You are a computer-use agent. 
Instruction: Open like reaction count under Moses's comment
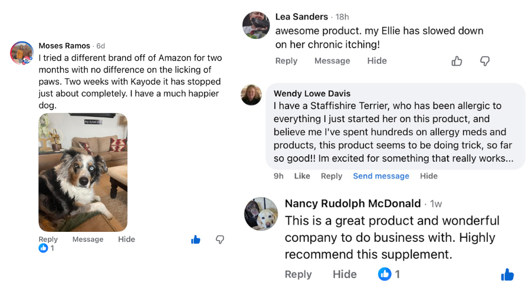point(46,248)
